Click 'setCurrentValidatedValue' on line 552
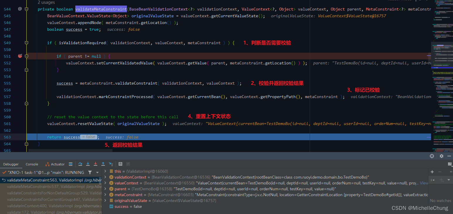Image resolution: width=453 pixels, height=214 pixels. point(125,63)
